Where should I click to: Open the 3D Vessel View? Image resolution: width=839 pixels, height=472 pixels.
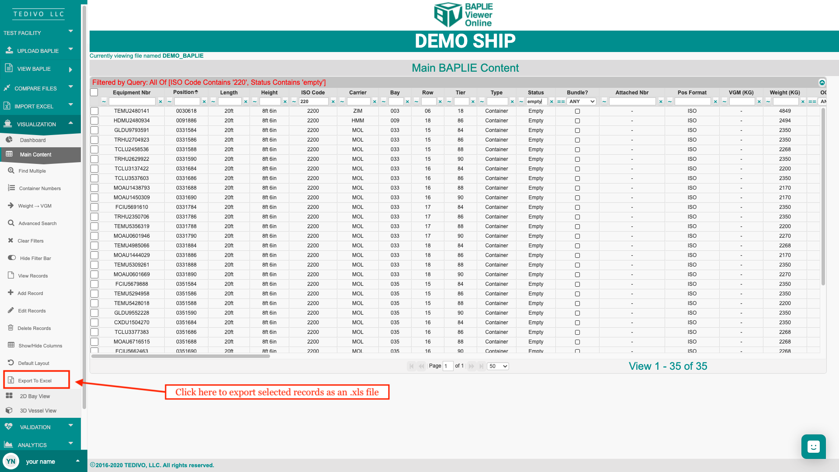(38, 411)
